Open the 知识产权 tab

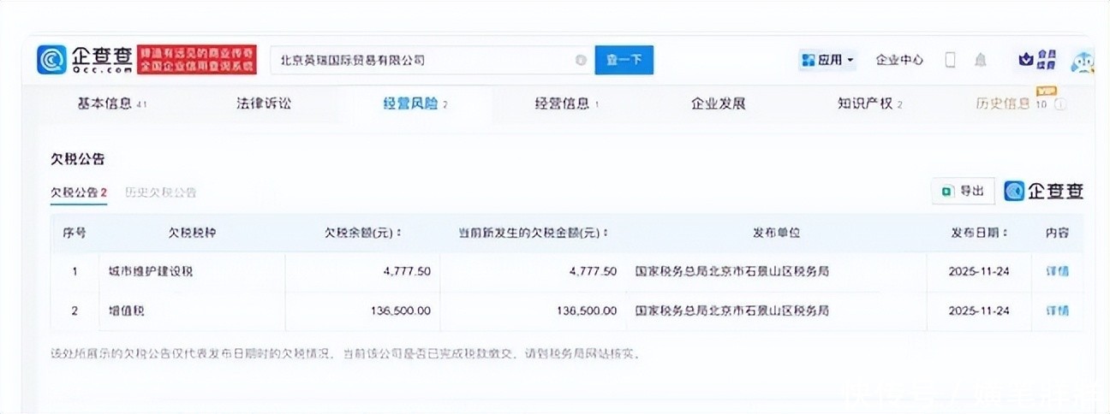coord(869,103)
